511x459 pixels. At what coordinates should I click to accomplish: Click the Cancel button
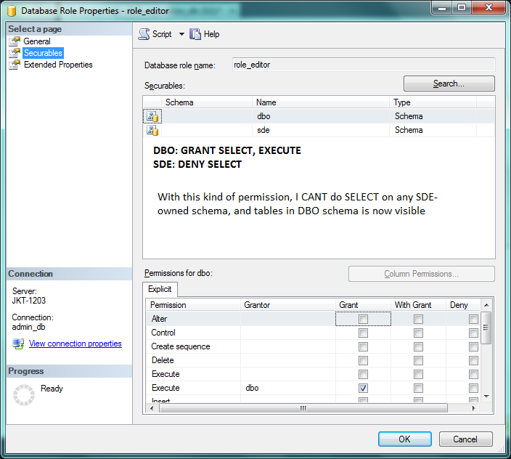pyautogui.click(x=465, y=439)
